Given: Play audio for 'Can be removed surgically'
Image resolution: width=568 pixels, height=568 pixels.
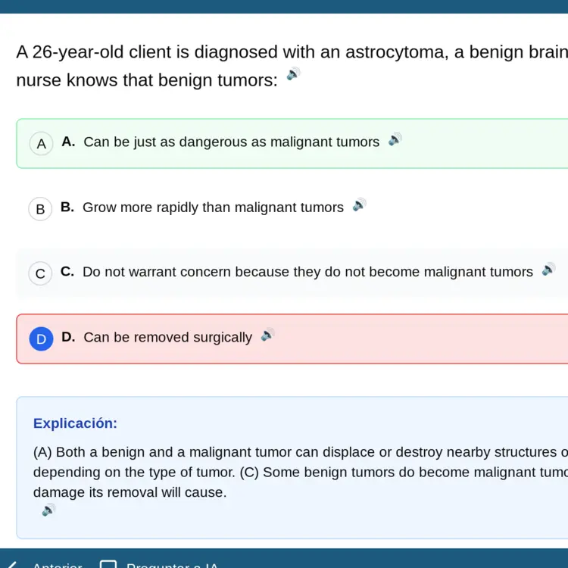Looking at the screenshot, I should tap(267, 335).
